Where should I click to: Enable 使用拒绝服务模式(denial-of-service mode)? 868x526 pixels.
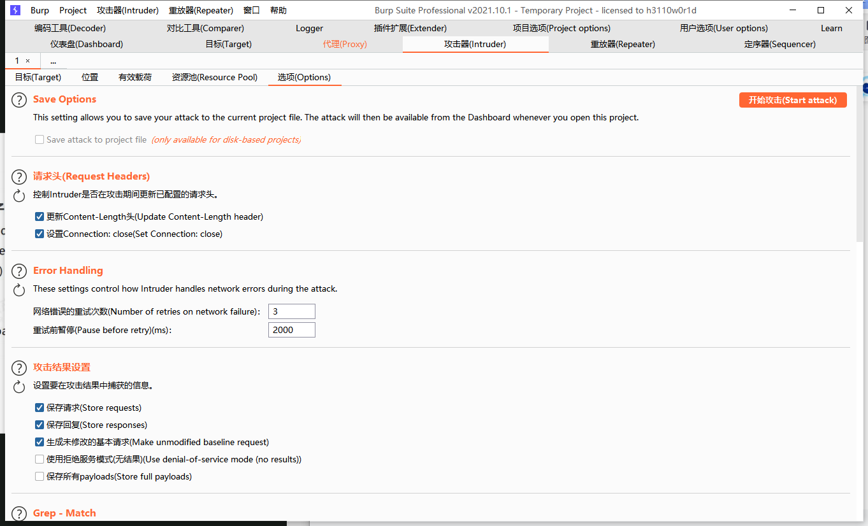pos(39,458)
